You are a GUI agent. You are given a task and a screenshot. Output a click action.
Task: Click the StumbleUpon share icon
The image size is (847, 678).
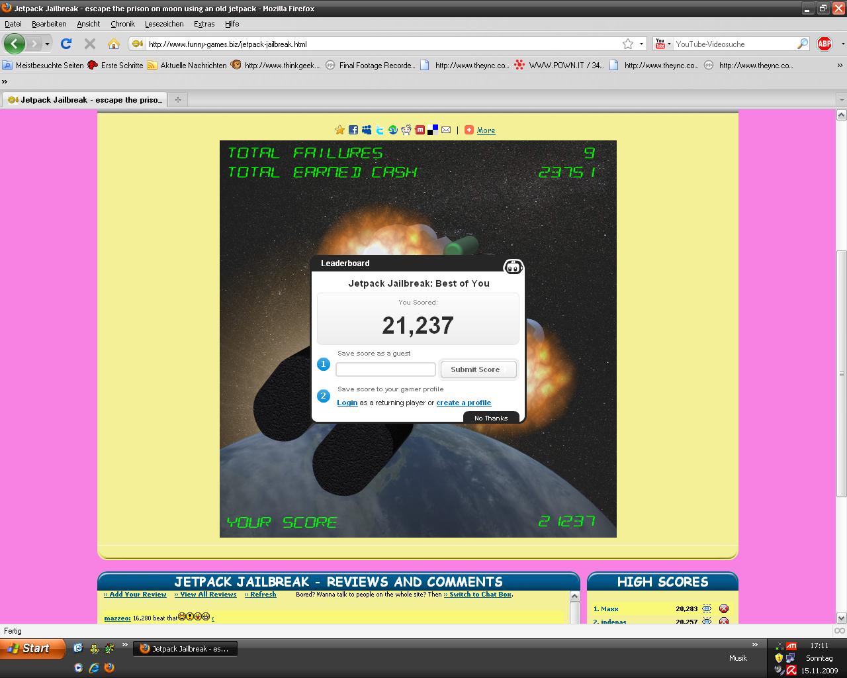coord(393,130)
